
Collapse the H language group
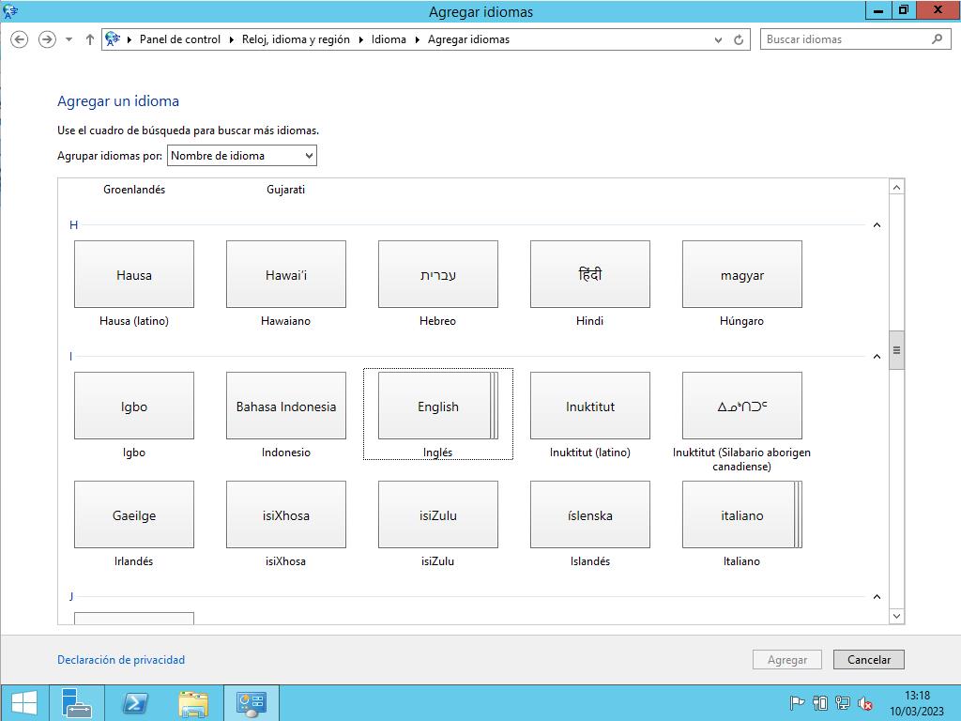(x=877, y=225)
